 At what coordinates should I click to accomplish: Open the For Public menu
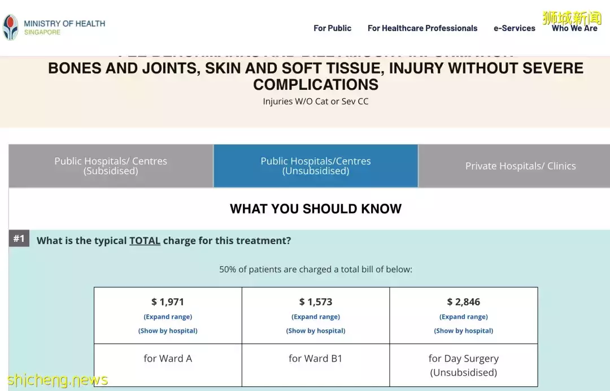coord(332,28)
